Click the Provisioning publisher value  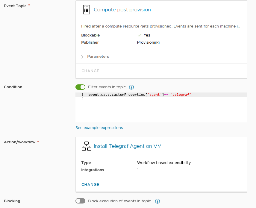pos(148,42)
